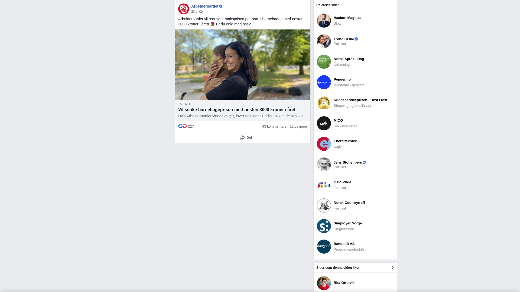Open Arbeiderpartiet rose logo avatar

tap(184, 9)
